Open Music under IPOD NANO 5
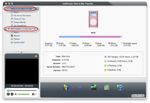This screenshot has width=150, height=103. pos(16,32)
